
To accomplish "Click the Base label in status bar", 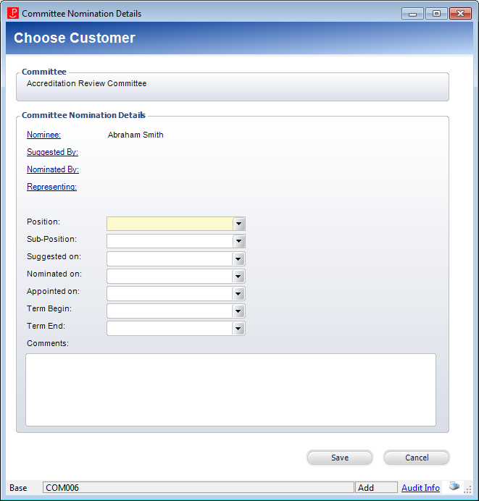I will pyautogui.click(x=18, y=488).
